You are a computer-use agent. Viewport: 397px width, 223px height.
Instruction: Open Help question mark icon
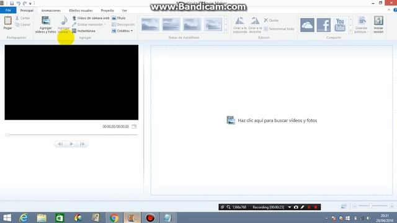click(x=395, y=10)
